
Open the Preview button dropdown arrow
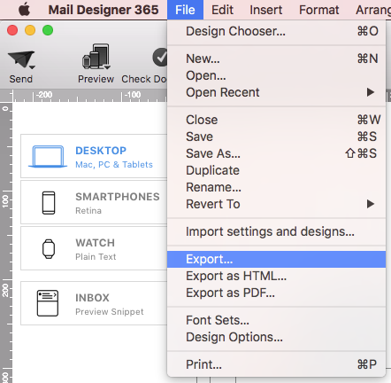[x=107, y=67]
